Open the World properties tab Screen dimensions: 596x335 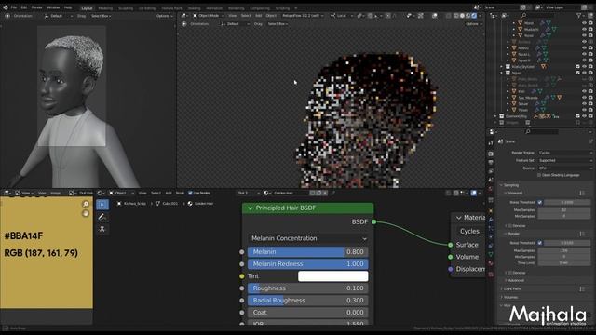[x=491, y=189]
